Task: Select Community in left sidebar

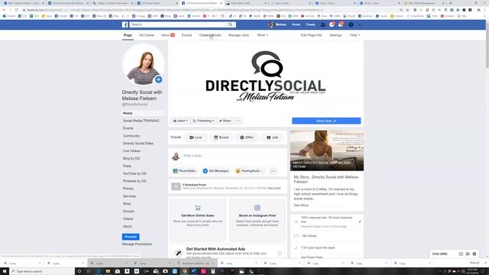Action: (131, 136)
